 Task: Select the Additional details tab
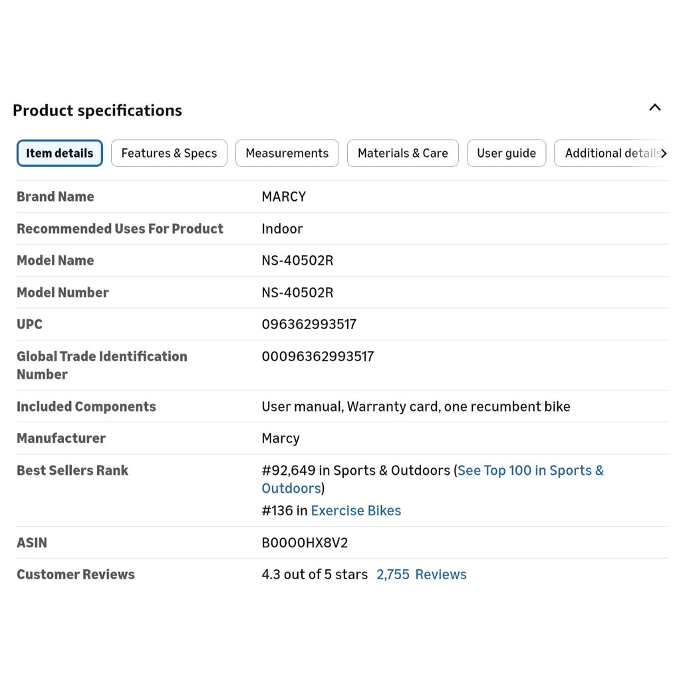pyautogui.click(x=611, y=154)
